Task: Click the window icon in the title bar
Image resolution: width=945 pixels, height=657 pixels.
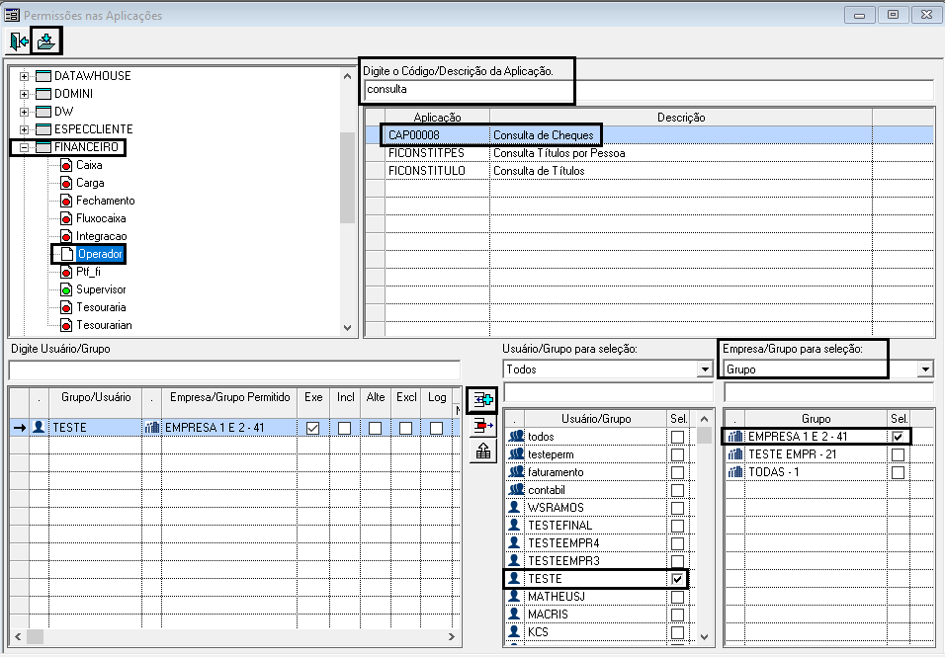Action: (12, 15)
